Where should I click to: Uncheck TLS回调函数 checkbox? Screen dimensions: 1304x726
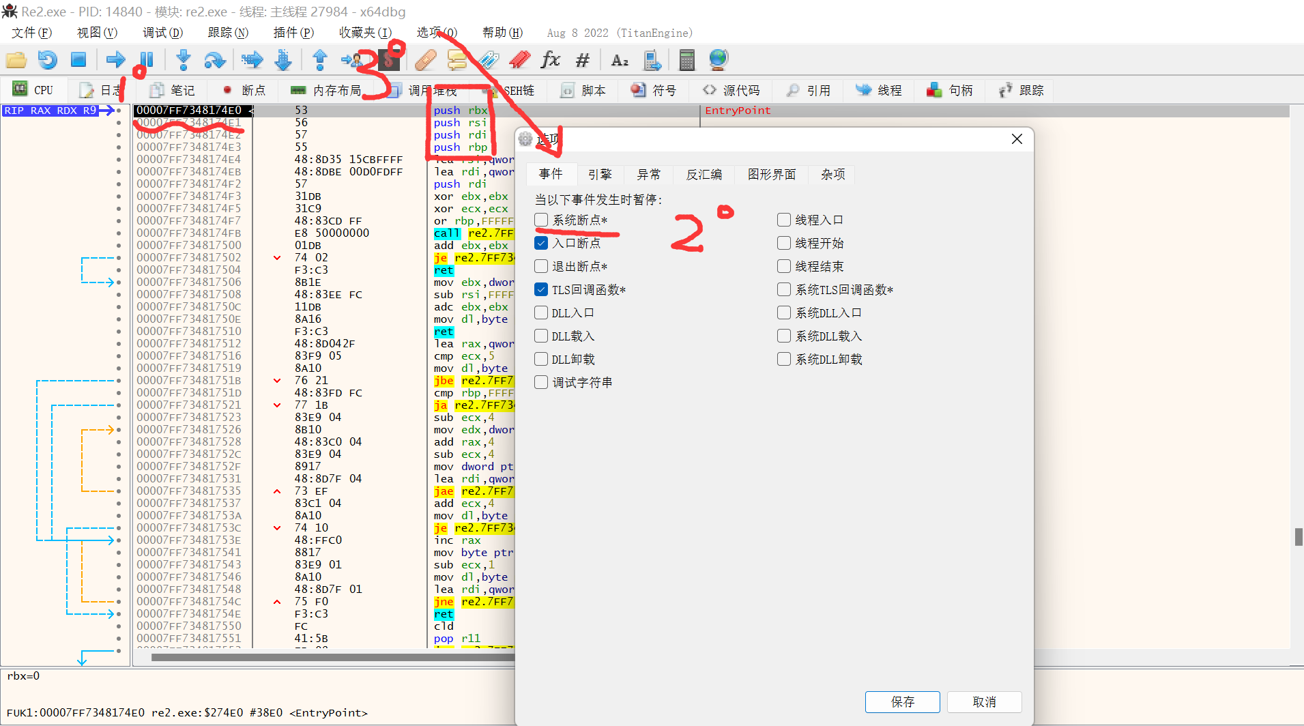541,289
